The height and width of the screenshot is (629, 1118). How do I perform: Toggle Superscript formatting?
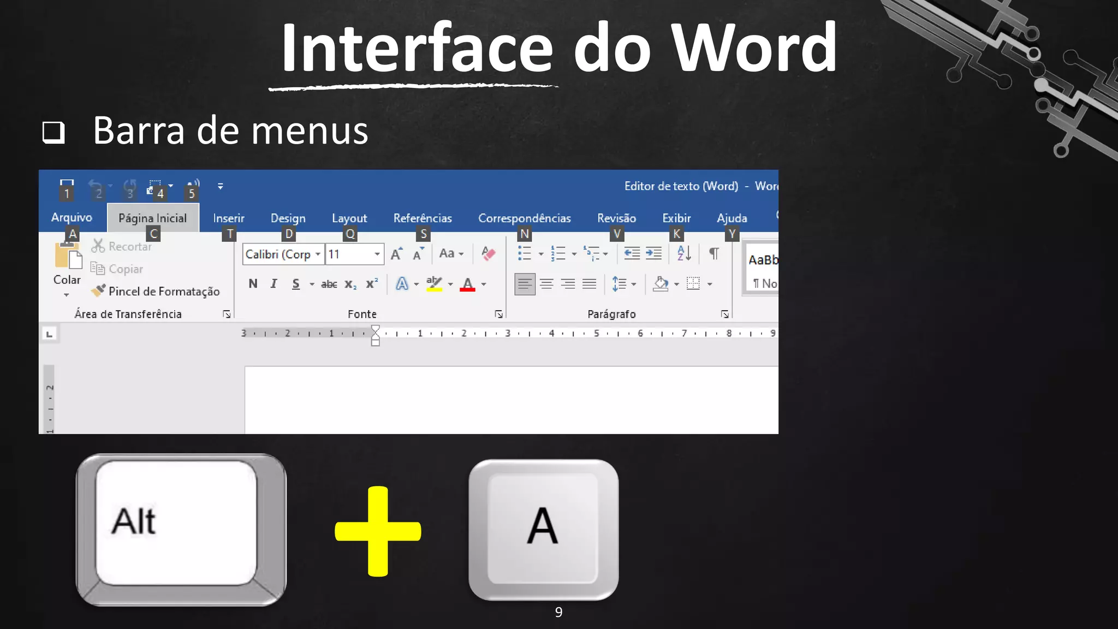point(372,283)
